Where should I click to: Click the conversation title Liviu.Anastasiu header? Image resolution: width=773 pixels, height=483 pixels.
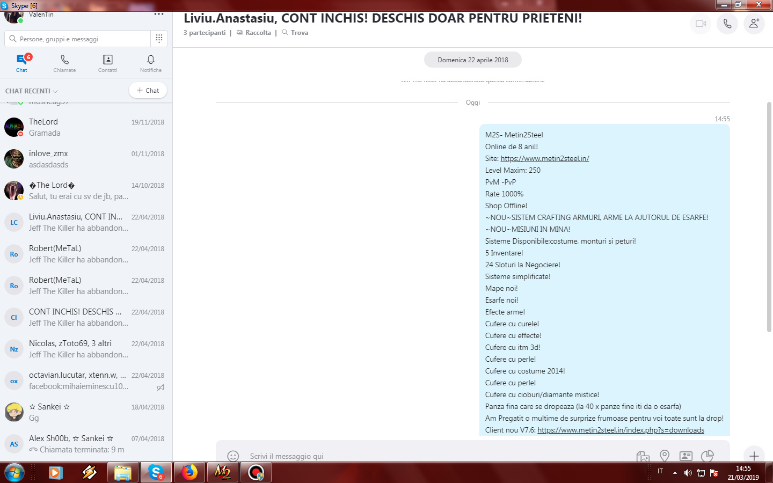click(x=383, y=18)
